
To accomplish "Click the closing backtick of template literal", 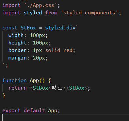I will 4,64.
